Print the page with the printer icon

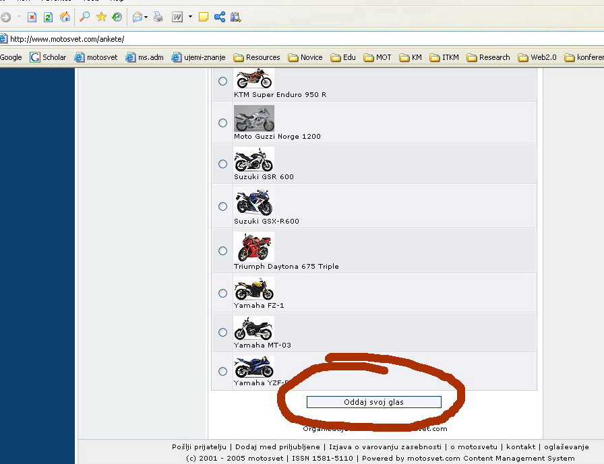click(x=158, y=17)
